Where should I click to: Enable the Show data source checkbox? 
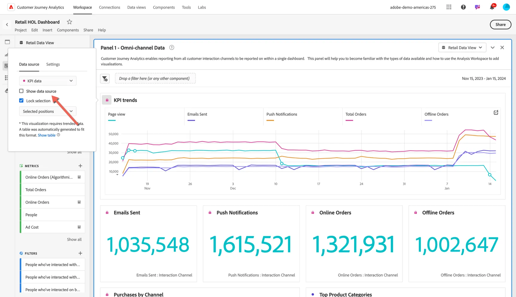21,91
